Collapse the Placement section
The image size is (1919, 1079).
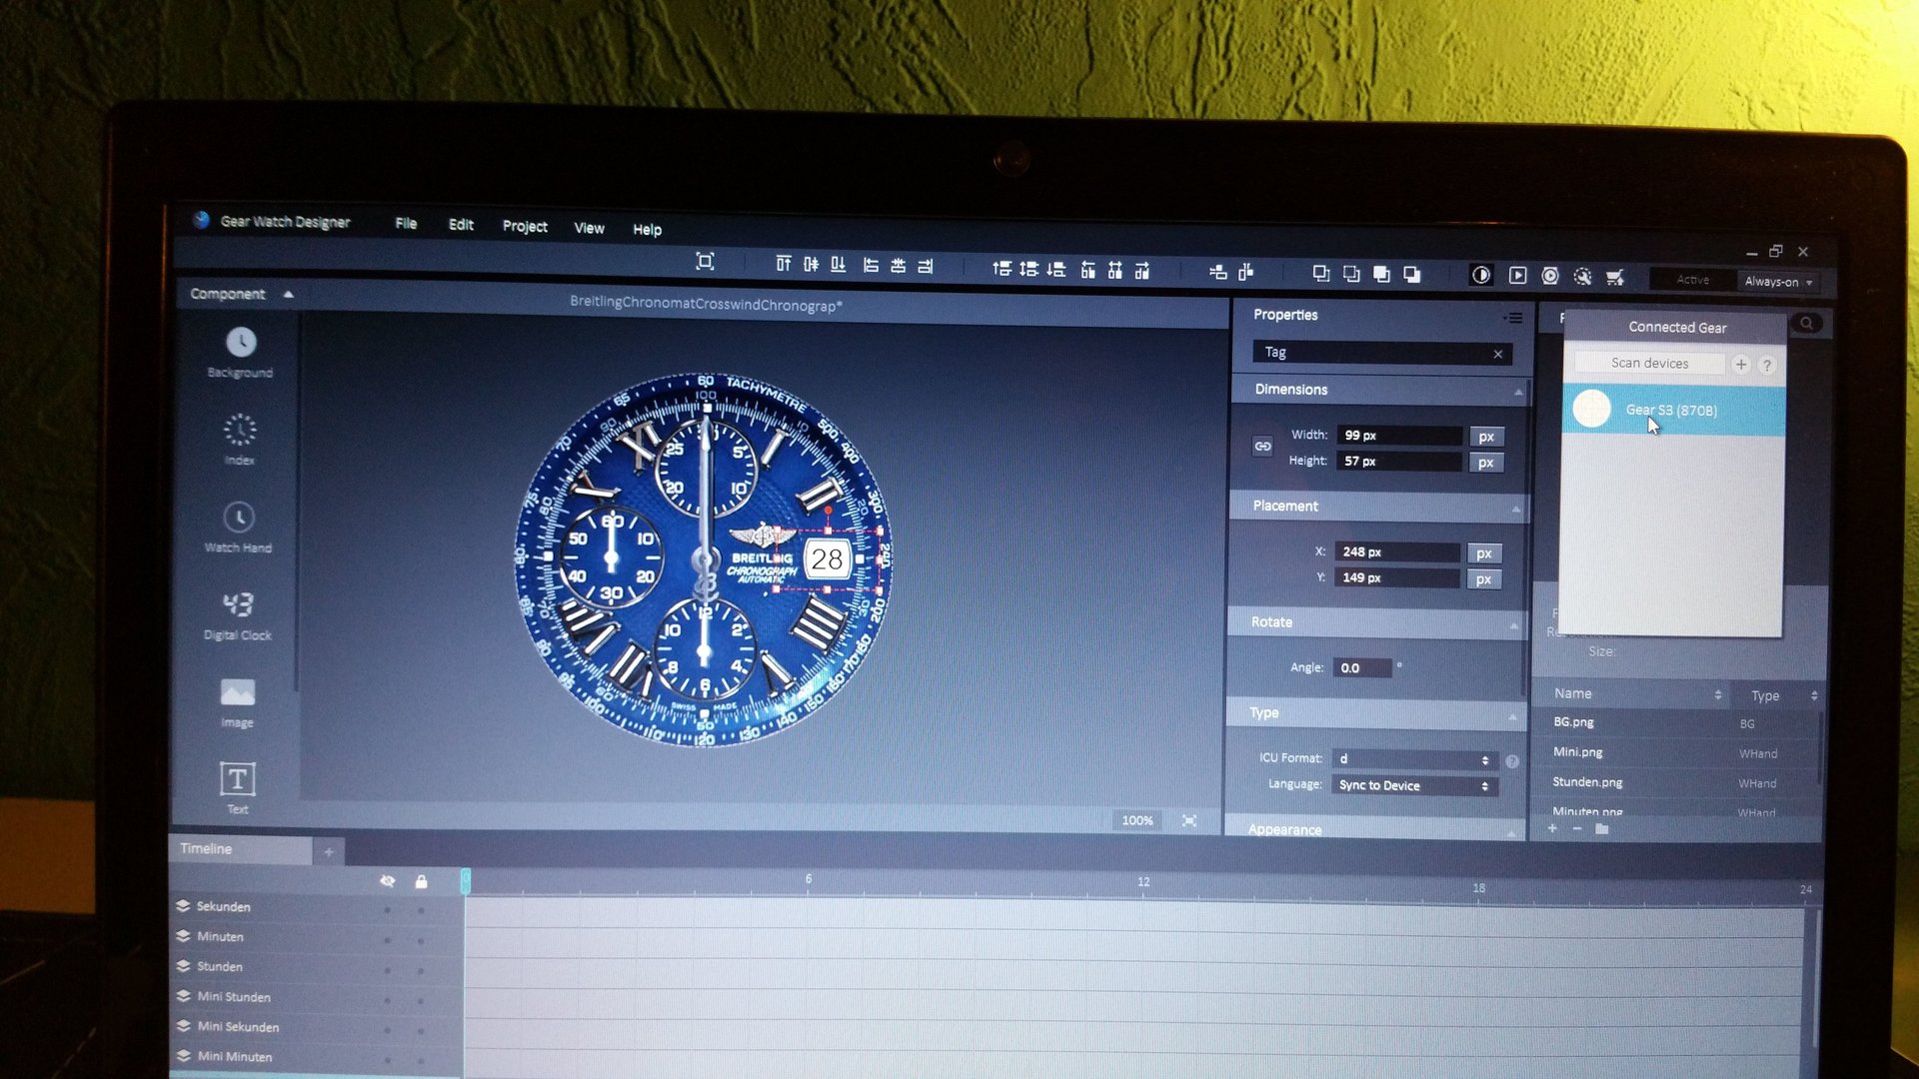(1516, 510)
